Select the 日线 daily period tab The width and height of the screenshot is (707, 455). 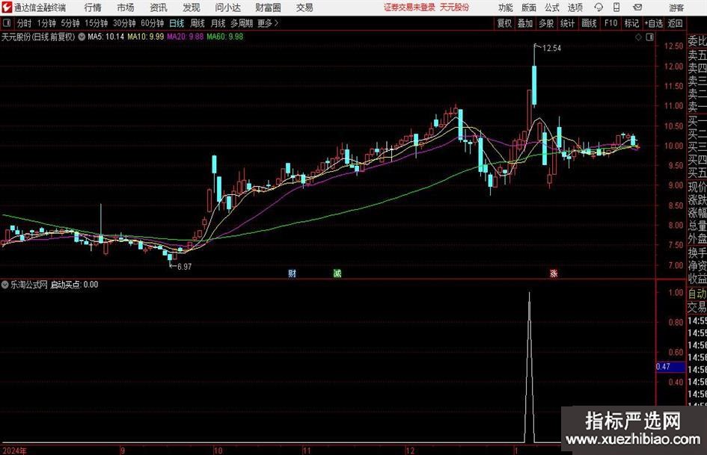click(177, 23)
